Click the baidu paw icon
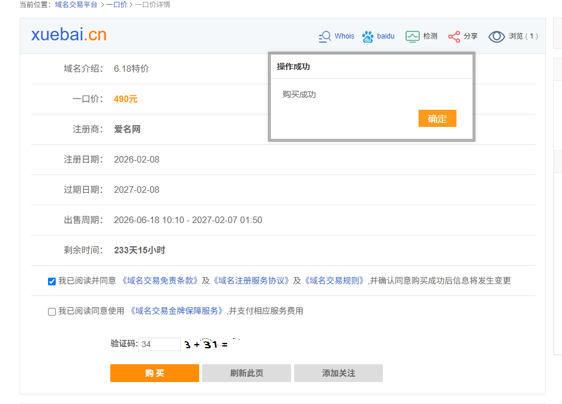 368,37
